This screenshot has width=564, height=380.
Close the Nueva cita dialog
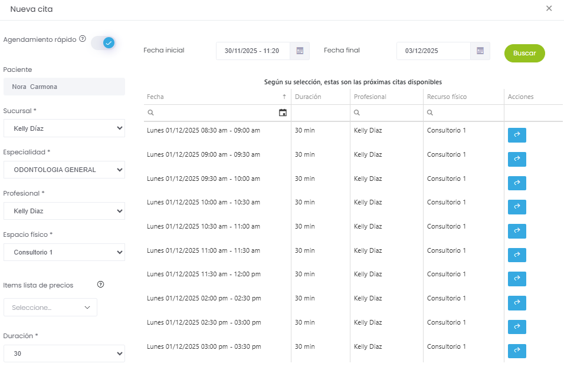(549, 8)
